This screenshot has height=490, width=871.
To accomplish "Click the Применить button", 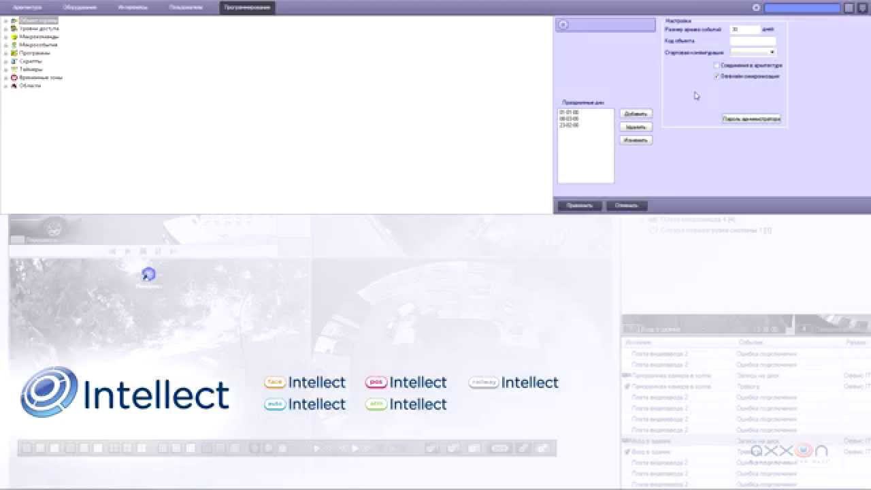I will pyautogui.click(x=580, y=206).
